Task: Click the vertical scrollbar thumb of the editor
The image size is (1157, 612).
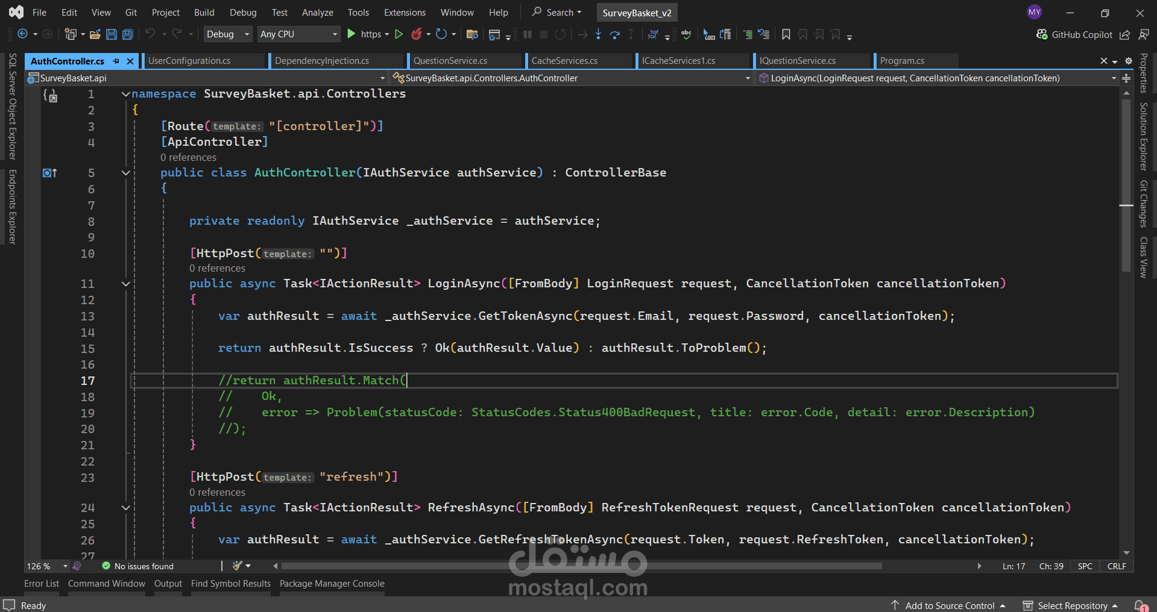Action: tap(1126, 185)
